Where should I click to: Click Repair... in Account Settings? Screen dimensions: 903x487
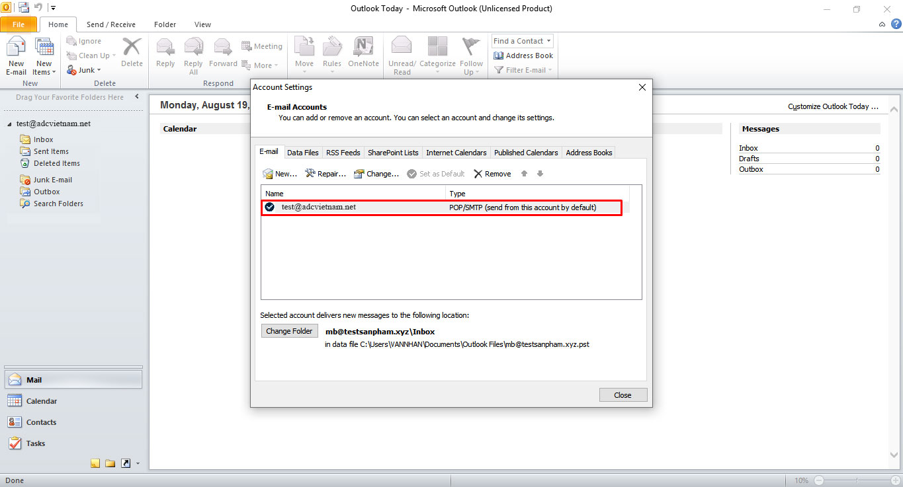[x=325, y=174]
